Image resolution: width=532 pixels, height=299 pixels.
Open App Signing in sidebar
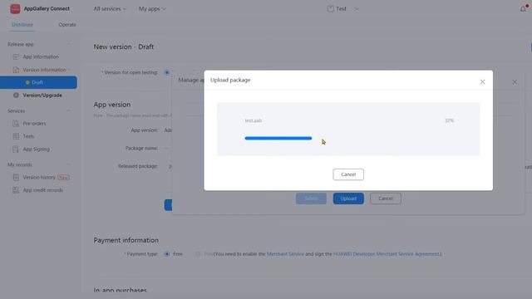point(37,149)
